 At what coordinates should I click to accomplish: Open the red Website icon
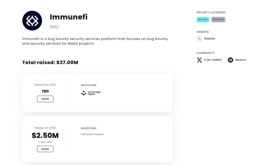tap(199, 39)
